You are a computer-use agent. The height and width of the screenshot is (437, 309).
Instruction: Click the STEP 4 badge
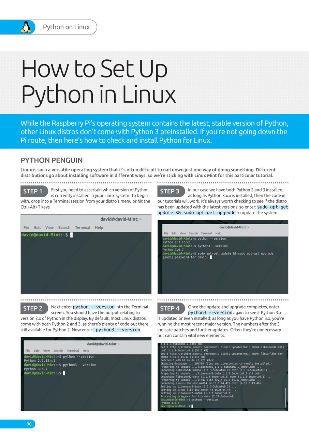(171, 308)
